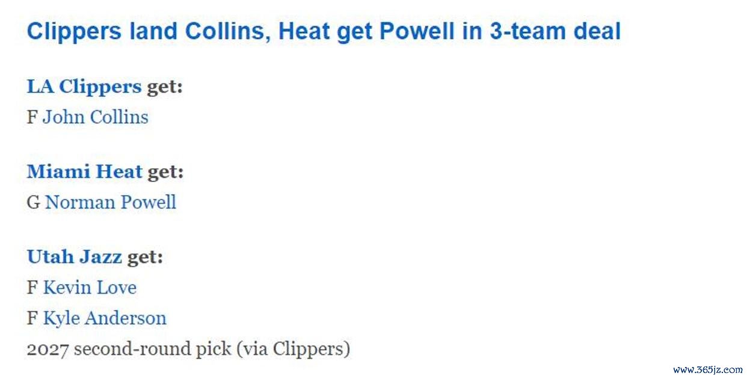Click "3-team deal" in the headline

point(555,32)
